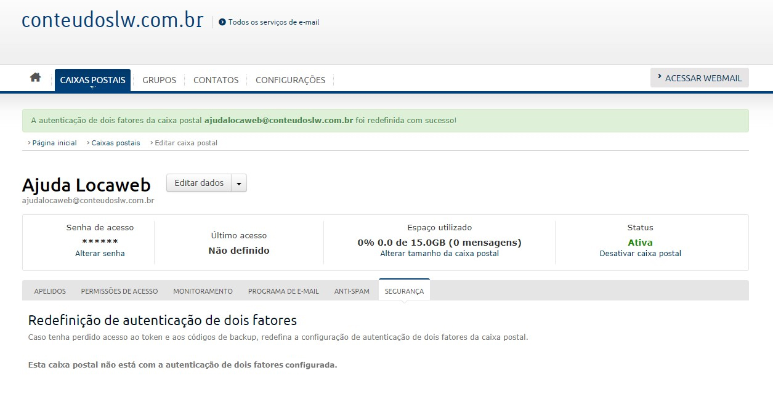773x415 pixels.
Task: Click the 0% 0.0 de 15.0GB usage text
Action: [x=440, y=243]
